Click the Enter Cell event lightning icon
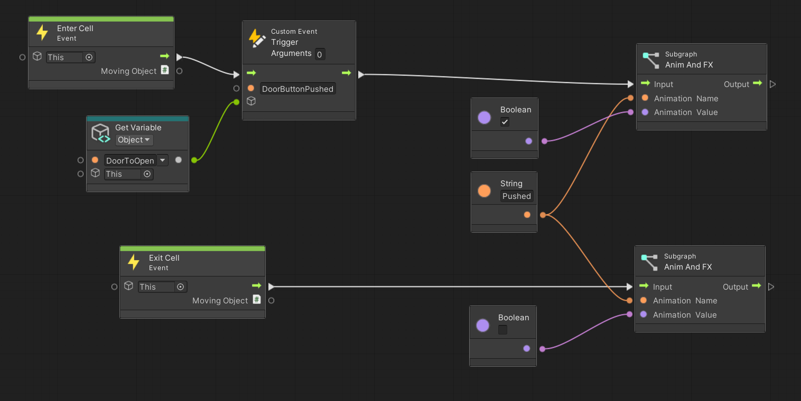 point(42,33)
